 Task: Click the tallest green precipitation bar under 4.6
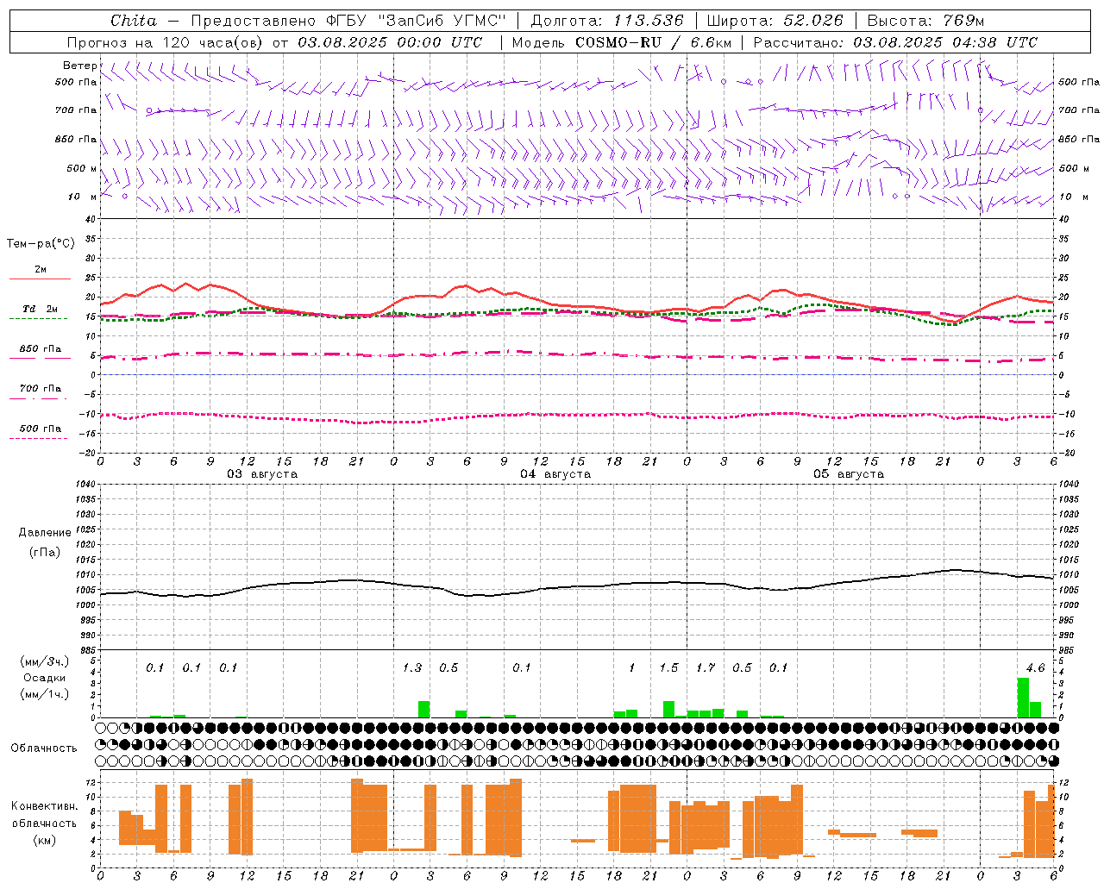[x=1023, y=698]
